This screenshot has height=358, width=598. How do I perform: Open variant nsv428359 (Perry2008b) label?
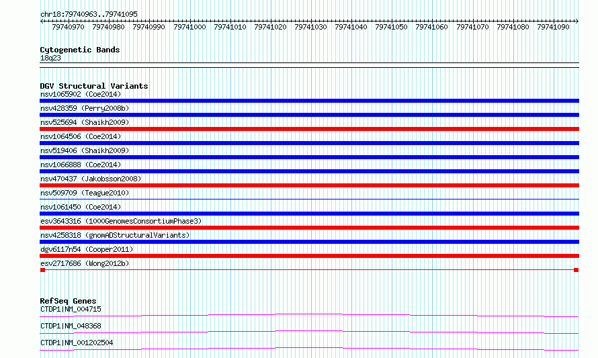point(85,108)
